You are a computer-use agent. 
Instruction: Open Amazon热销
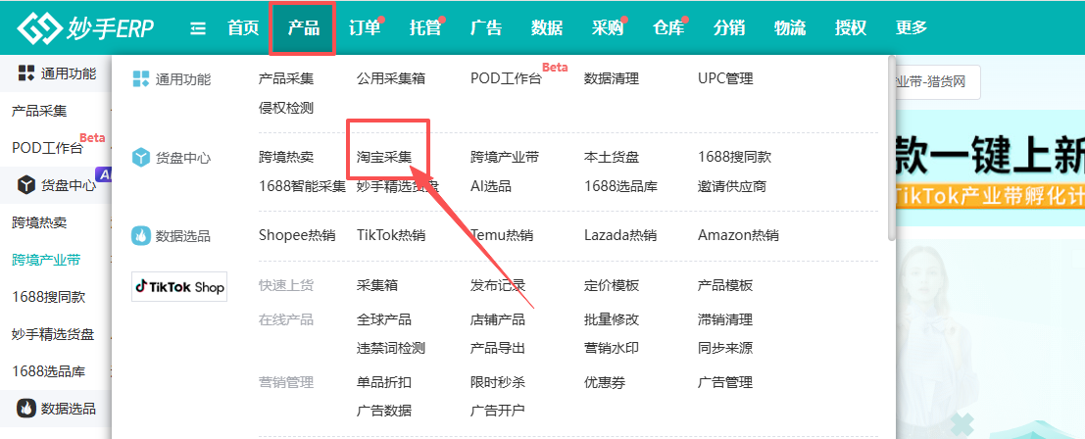click(x=738, y=235)
